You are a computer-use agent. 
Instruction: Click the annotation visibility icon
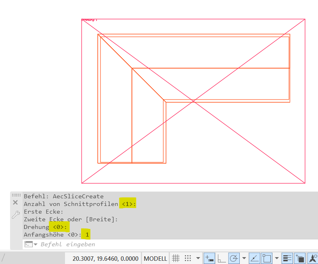(313, 258)
